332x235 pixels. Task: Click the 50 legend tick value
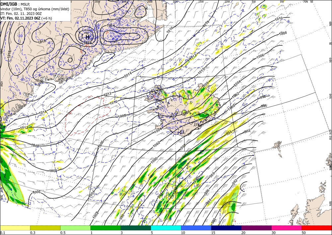click(304, 233)
